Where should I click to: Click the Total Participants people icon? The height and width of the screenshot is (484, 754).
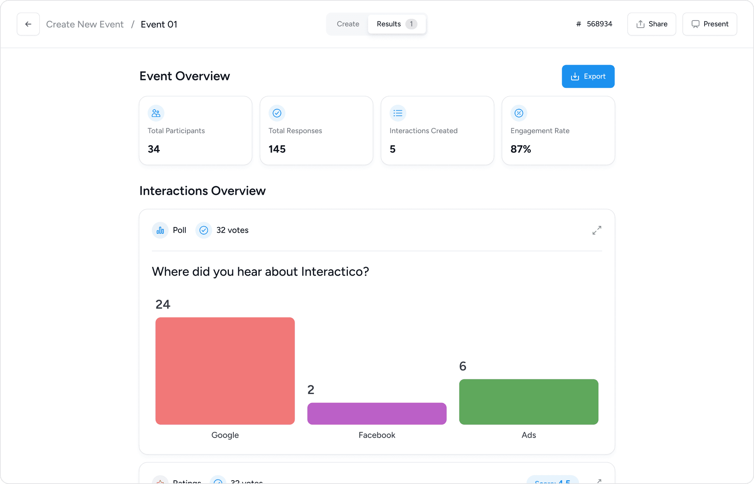[x=156, y=113]
